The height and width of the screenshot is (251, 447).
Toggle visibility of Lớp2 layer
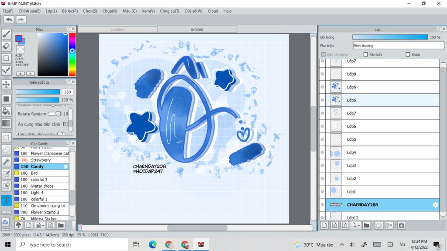323,179
